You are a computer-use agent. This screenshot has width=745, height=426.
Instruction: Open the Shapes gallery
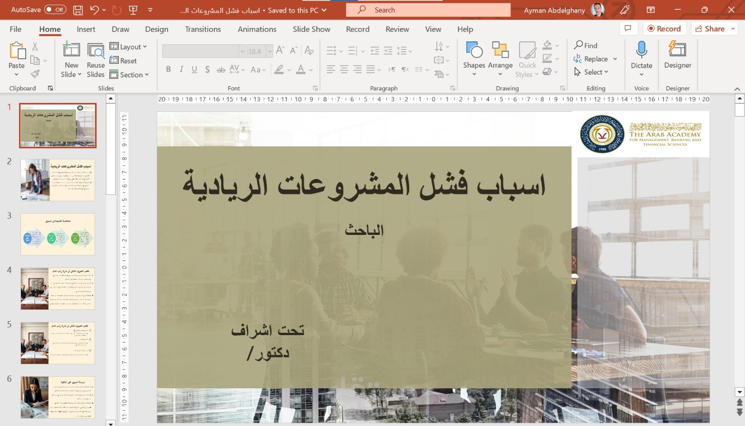[474, 59]
